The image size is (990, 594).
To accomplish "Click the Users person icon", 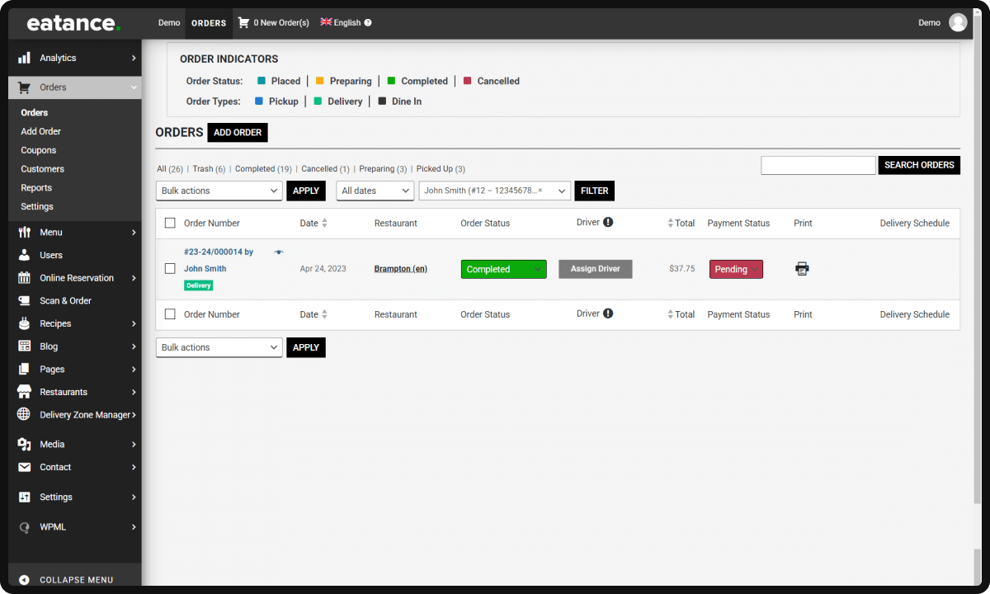I will [24, 255].
